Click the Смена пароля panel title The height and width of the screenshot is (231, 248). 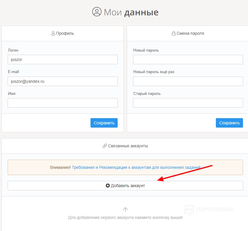tap(190, 34)
